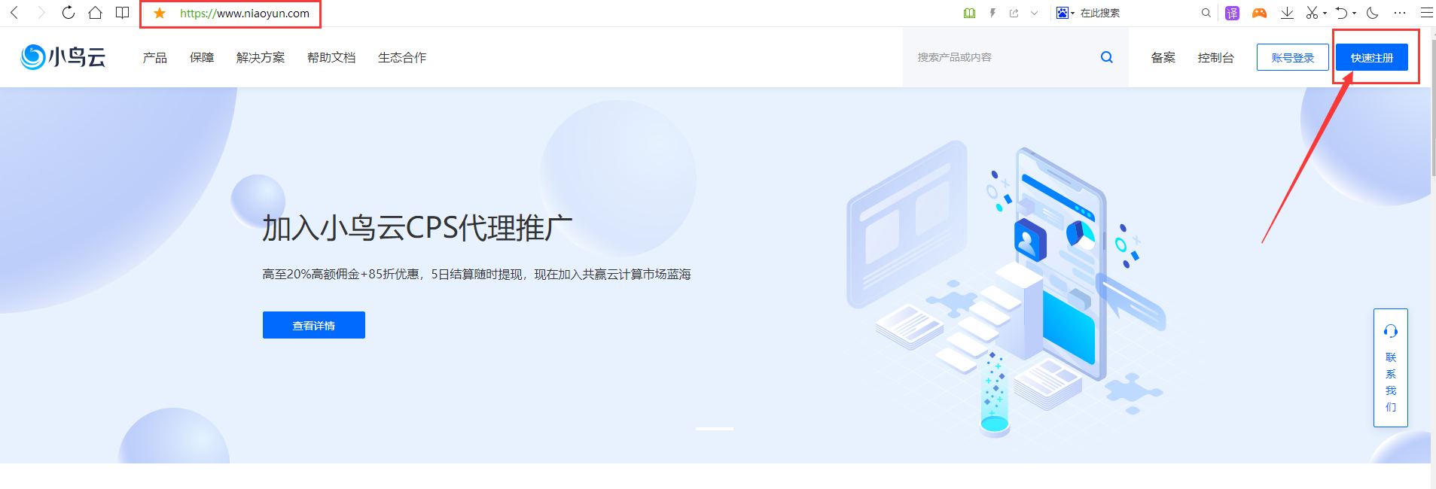Open the 产品 menu
1436x489 pixels.
155,58
